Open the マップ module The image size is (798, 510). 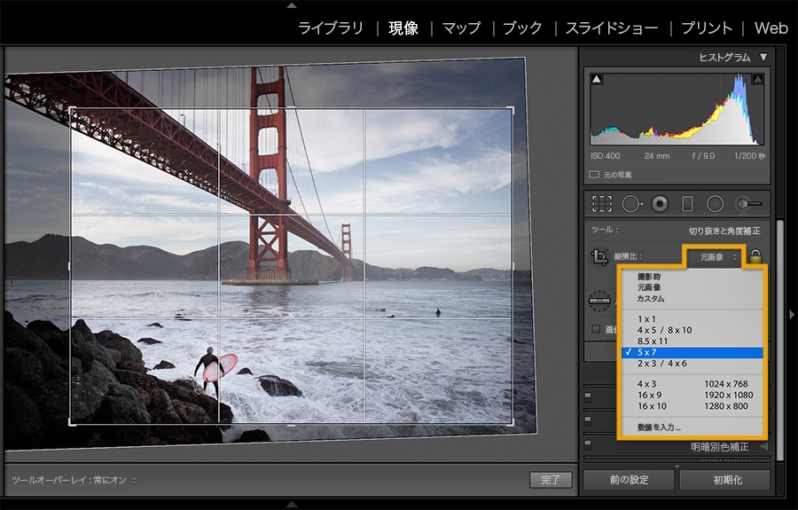pyautogui.click(x=461, y=28)
